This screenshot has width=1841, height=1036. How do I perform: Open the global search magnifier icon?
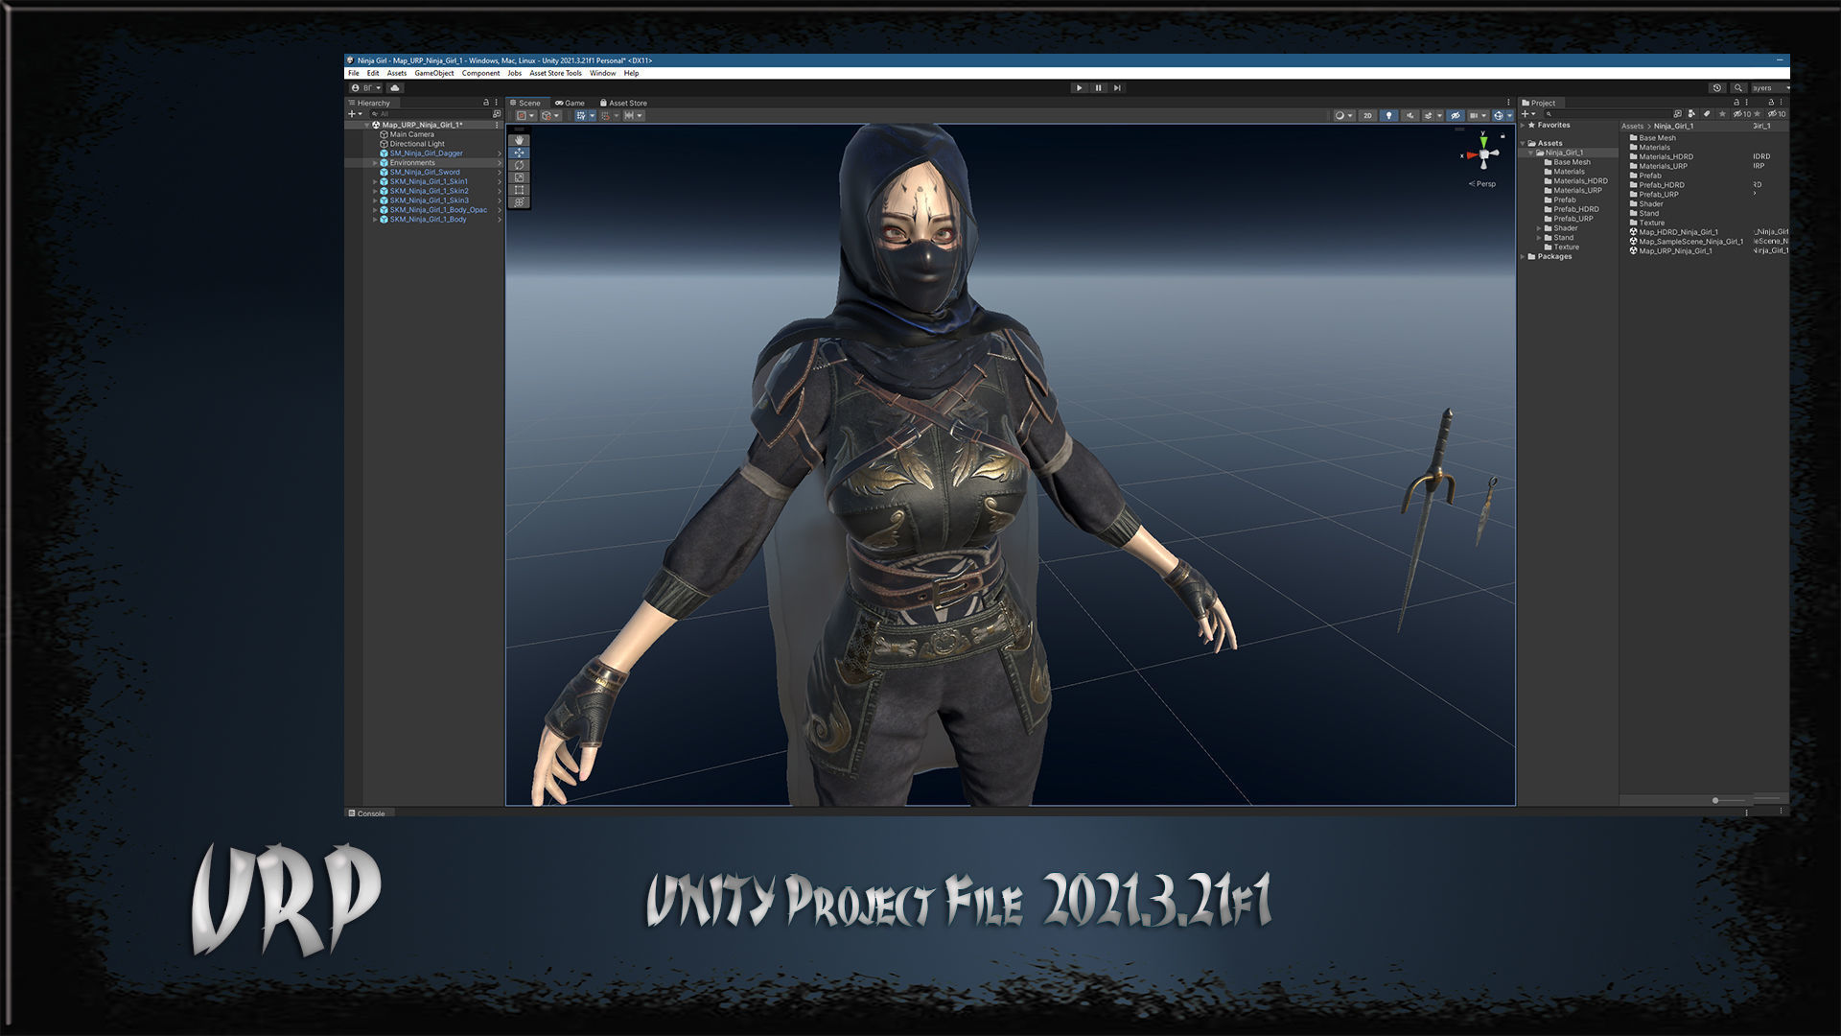[1737, 87]
